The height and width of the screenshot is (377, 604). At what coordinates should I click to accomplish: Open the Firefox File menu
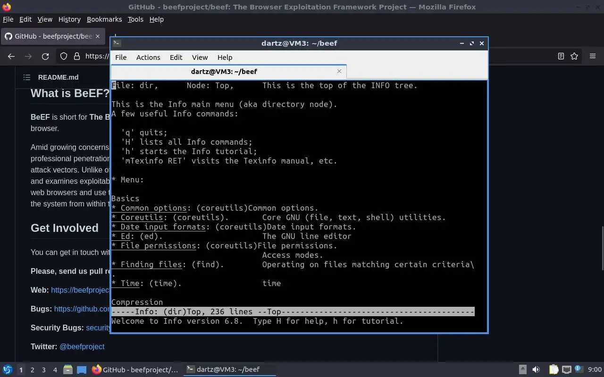tap(8, 19)
